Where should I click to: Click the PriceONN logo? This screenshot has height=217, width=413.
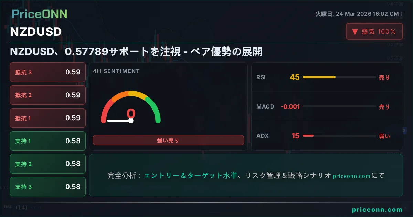click(x=40, y=14)
